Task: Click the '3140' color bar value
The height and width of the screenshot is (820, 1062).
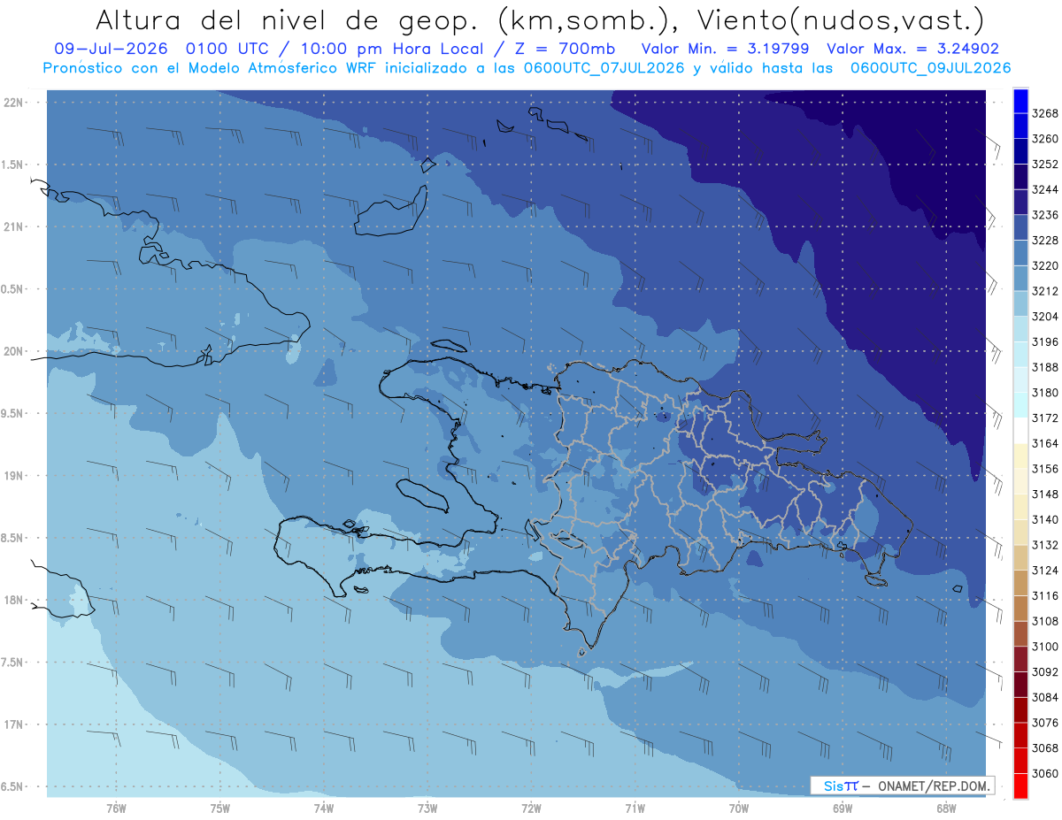Action: point(1045,519)
